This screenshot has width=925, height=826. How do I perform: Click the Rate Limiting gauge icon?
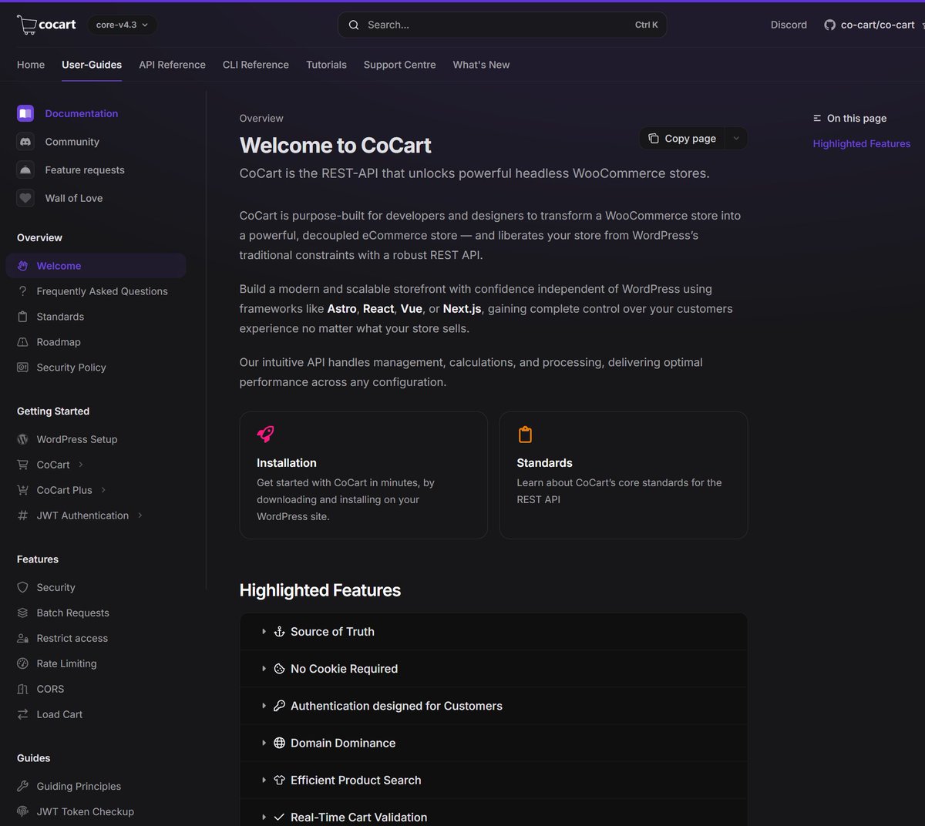[x=22, y=663]
